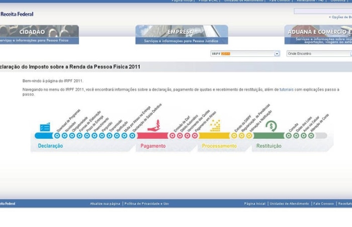The height and width of the screenshot is (227, 352).
Task: Click the Transmissão timeline marker
Action: point(109,135)
